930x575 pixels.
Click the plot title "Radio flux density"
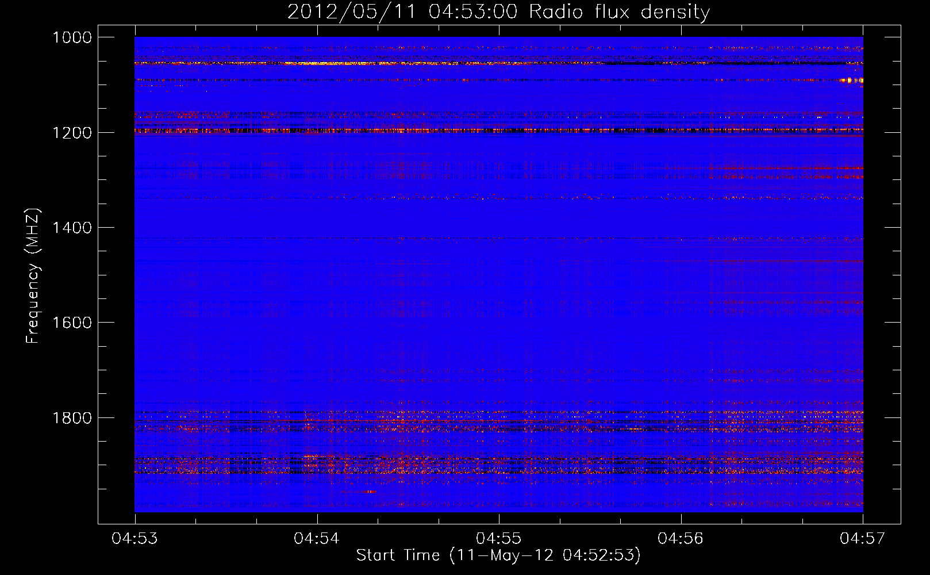pyautogui.click(x=619, y=11)
